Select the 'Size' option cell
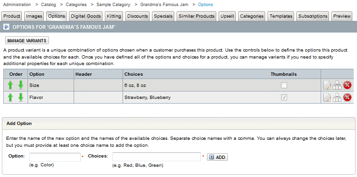The width and height of the screenshot is (357, 177). [x=50, y=85]
